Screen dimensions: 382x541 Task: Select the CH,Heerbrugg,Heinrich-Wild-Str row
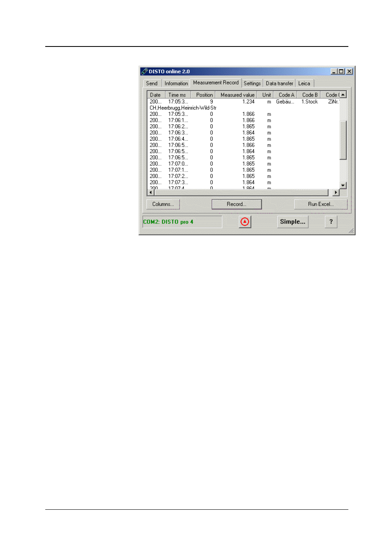pos(243,108)
